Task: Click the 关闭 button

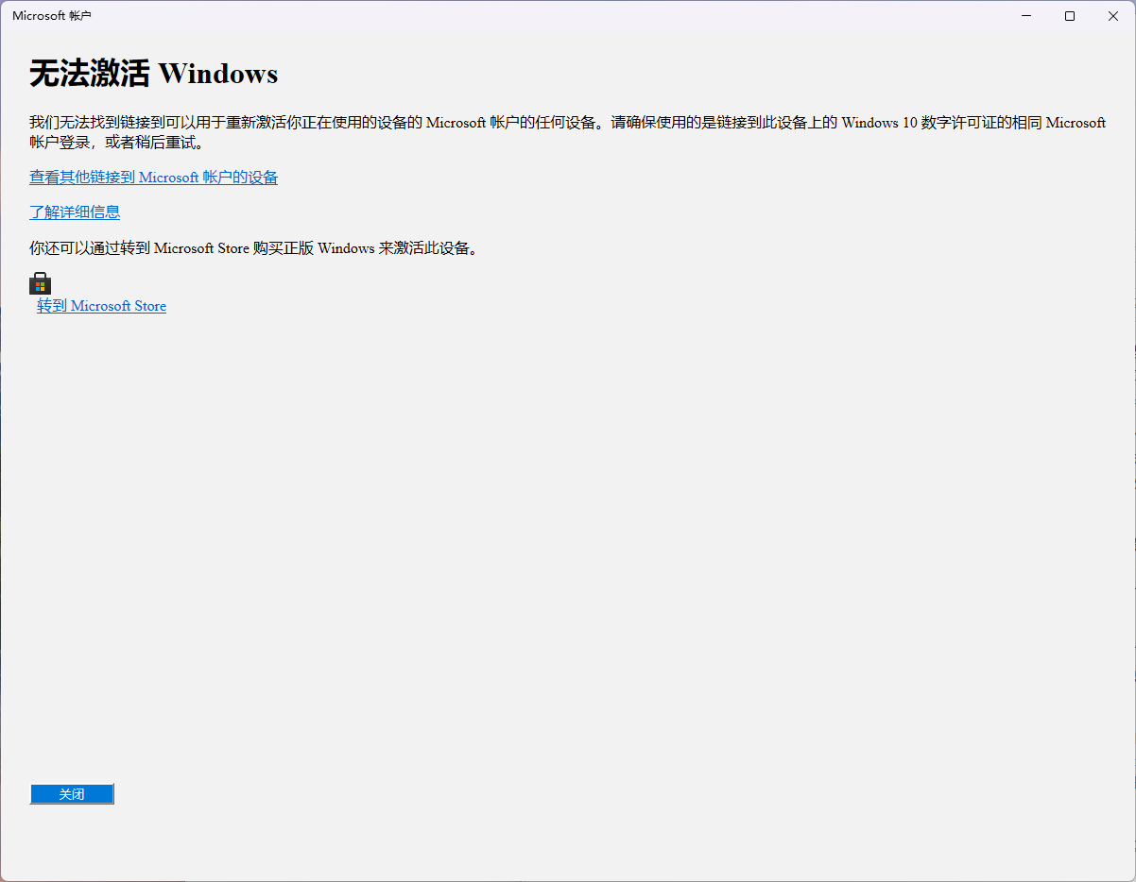Action: (x=72, y=794)
